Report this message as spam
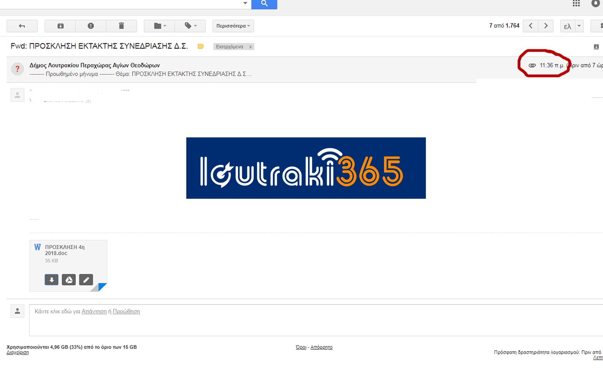The height and width of the screenshot is (377, 603). tap(91, 26)
